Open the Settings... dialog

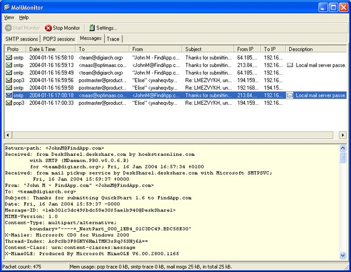(103, 28)
